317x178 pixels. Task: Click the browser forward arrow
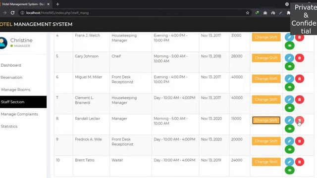4,13
